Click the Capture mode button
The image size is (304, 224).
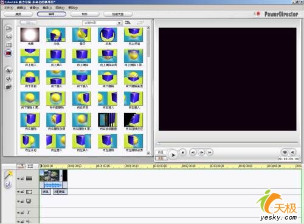[18, 14]
